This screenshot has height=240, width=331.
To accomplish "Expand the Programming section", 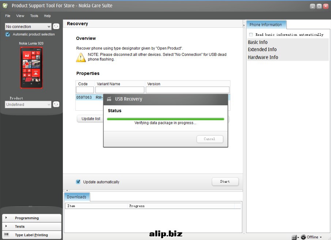I will point(32,218).
